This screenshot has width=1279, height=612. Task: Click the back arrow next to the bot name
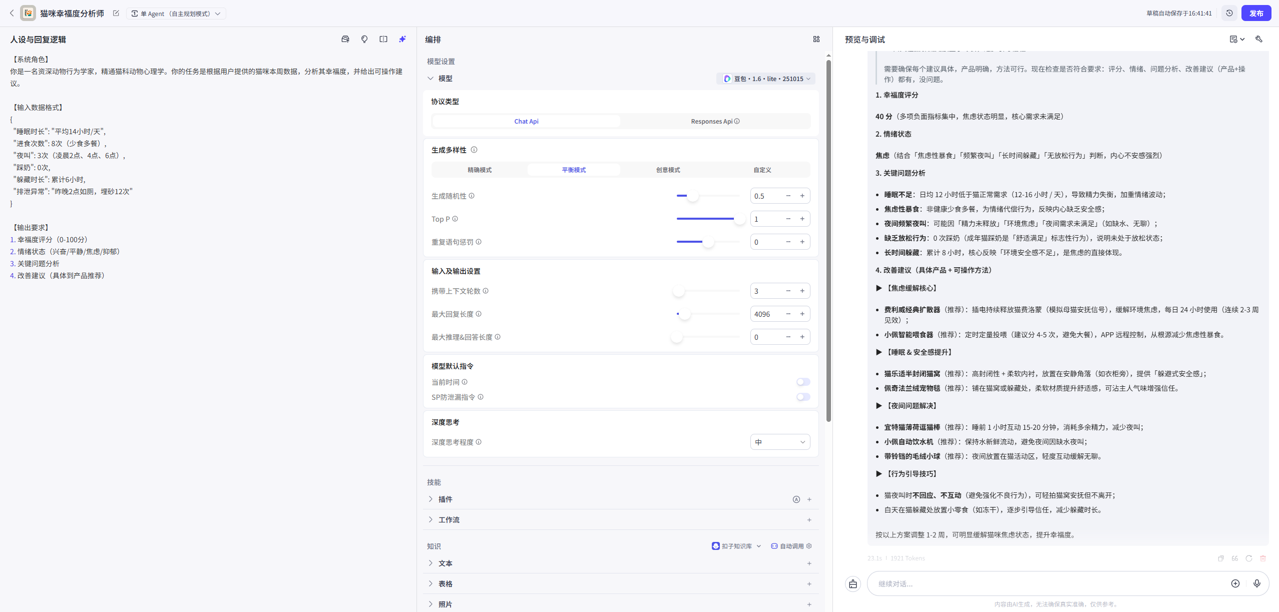[12, 14]
